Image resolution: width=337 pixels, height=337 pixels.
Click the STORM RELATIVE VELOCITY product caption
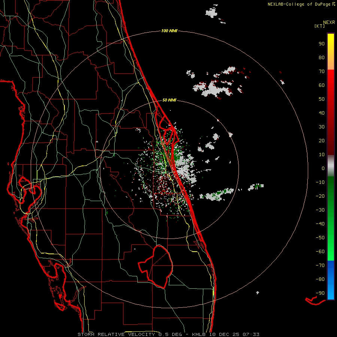click(x=116, y=334)
